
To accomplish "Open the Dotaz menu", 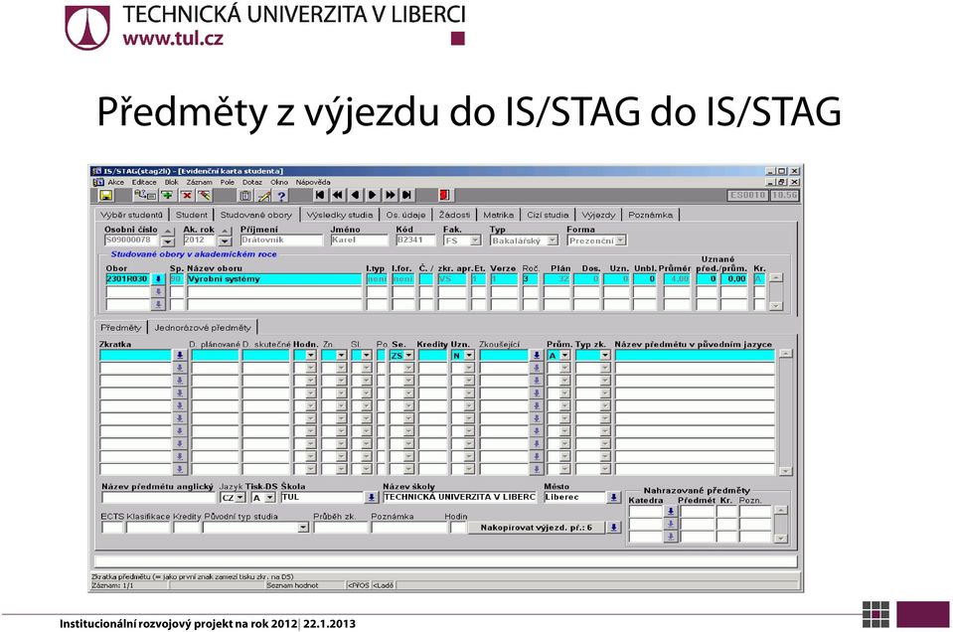I will [251, 182].
